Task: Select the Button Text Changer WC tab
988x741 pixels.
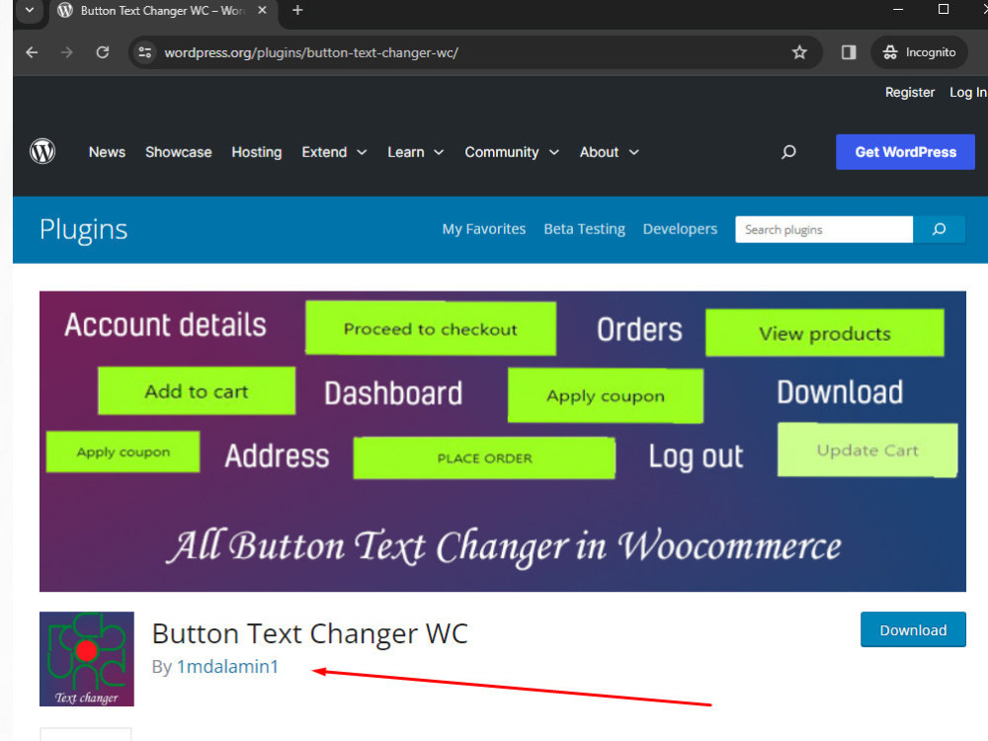Action: (161, 11)
